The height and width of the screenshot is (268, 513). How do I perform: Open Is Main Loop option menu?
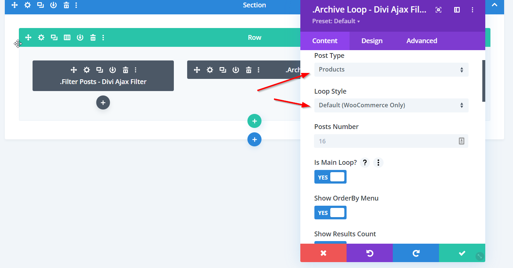tap(378, 162)
